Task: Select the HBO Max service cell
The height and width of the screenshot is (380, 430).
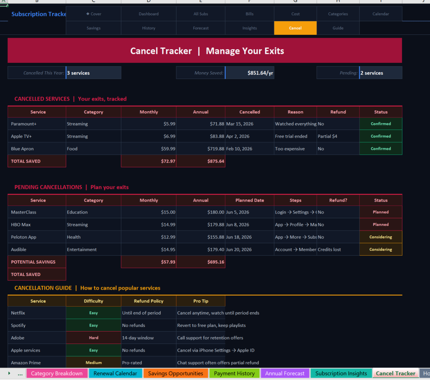Action: coord(37,225)
